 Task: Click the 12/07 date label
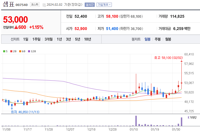[70, 129]
